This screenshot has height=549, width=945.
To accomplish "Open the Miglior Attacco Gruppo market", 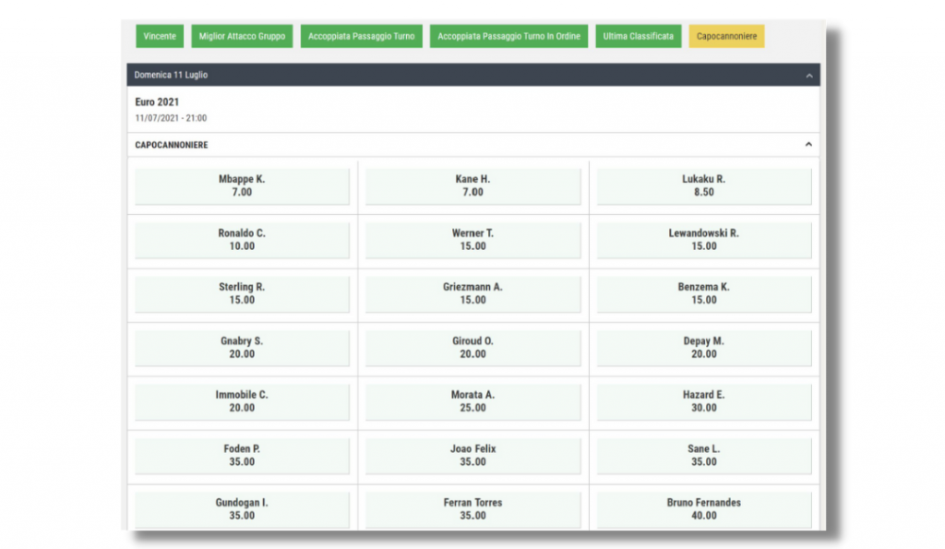I will (241, 36).
